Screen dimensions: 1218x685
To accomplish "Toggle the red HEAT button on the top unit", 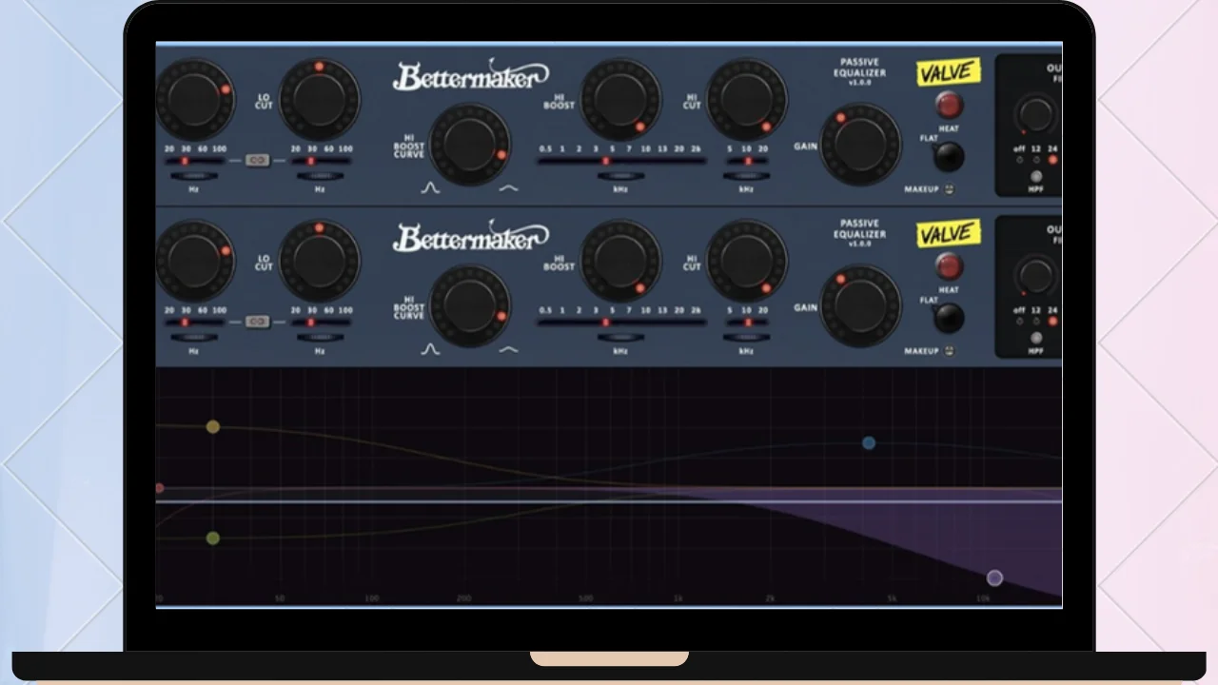I will 949,105.
